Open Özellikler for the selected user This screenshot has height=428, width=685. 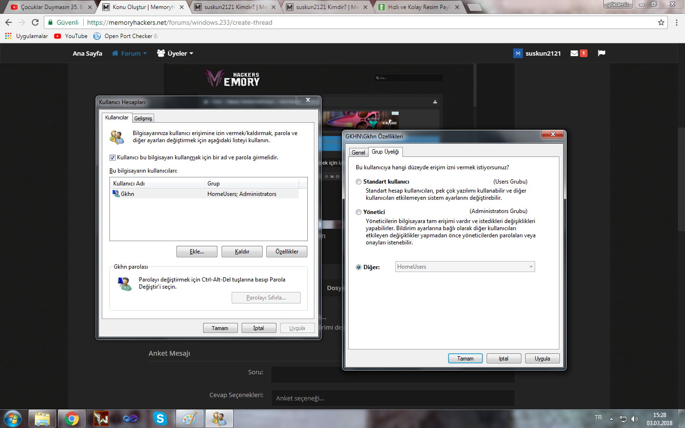coord(287,252)
